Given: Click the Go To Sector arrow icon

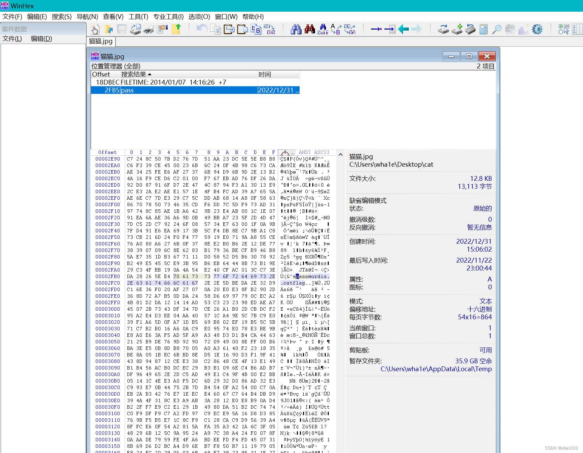Looking at the screenshot, I should pos(390,29).
